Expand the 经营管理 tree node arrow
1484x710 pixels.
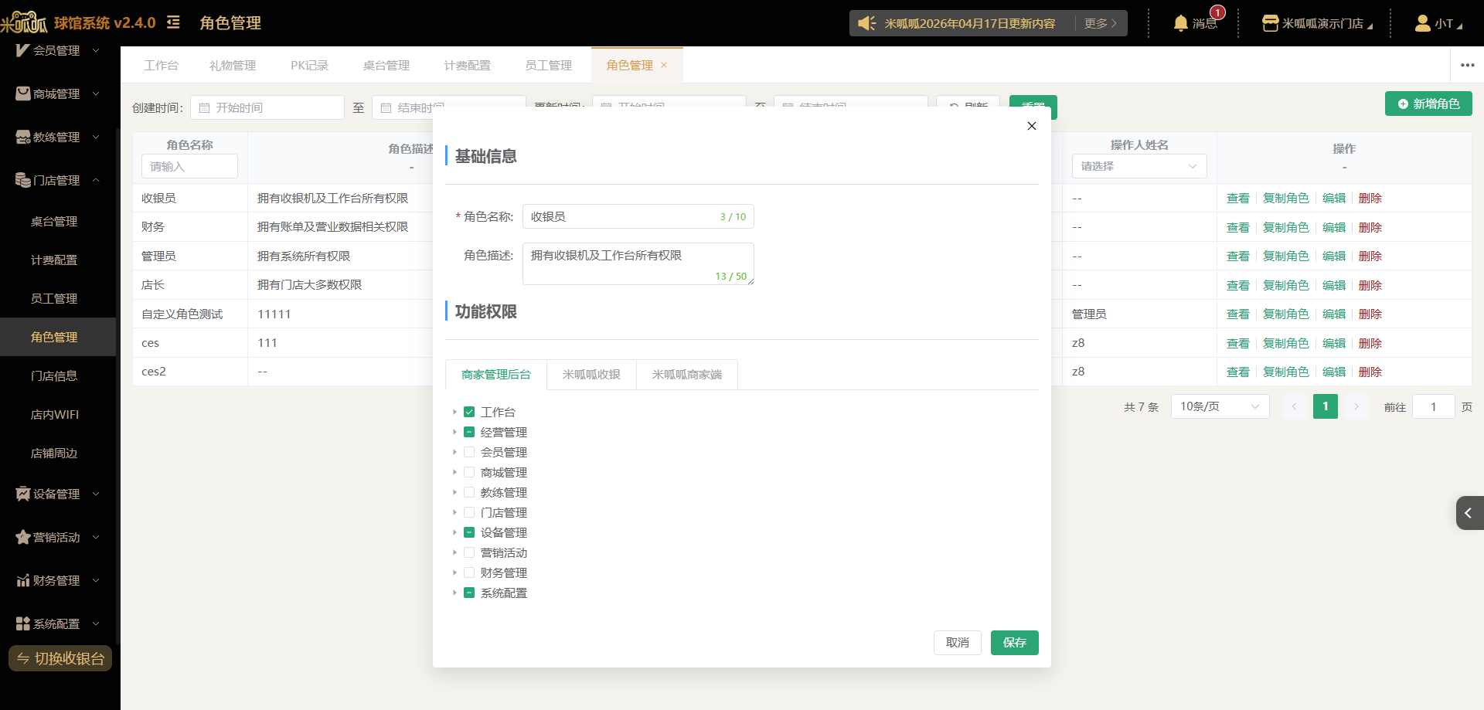[454, 432]
